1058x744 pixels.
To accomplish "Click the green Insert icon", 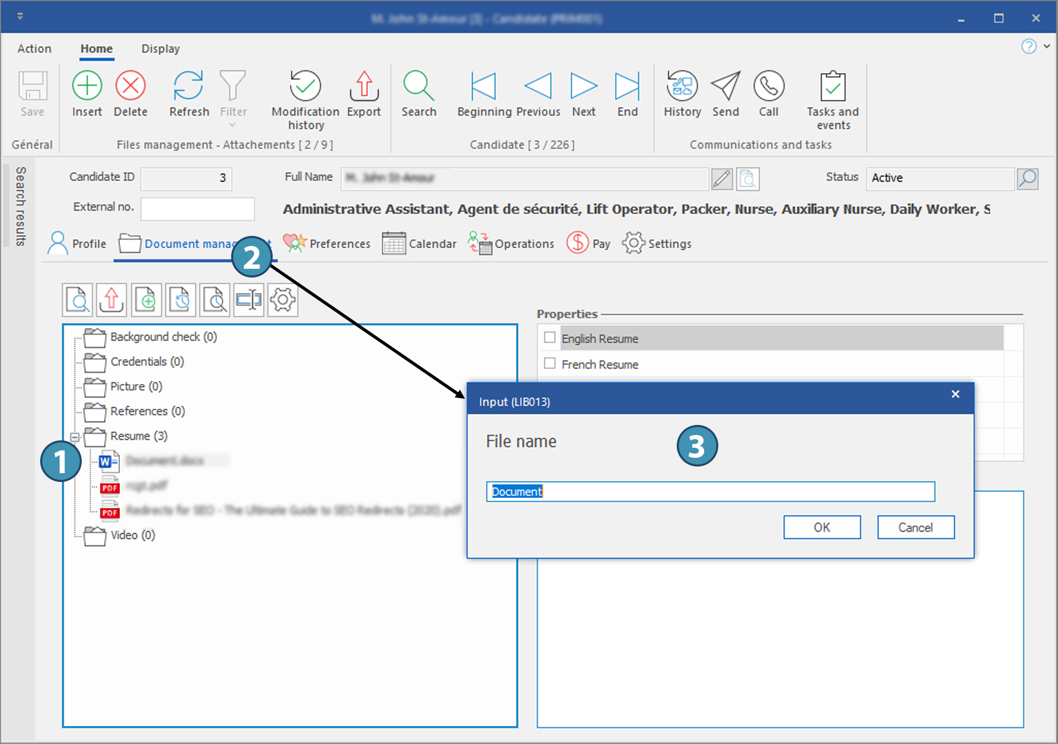I will (x=87, y=86).
